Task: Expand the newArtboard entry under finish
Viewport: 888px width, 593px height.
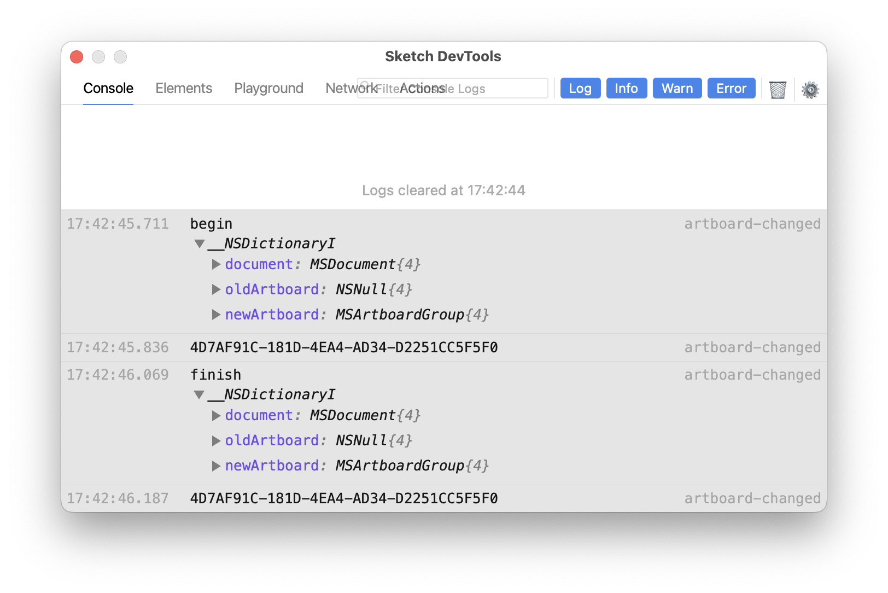Action: (x=217, y=466)
